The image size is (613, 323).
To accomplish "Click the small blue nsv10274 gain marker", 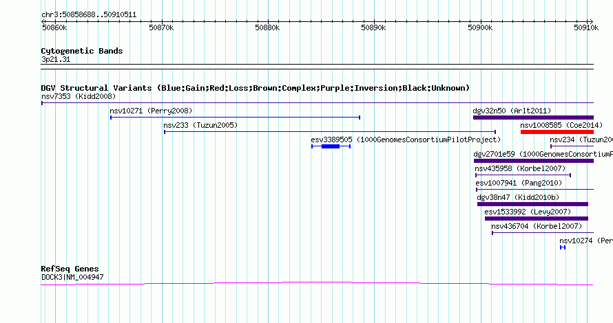I will pos(563,247).
